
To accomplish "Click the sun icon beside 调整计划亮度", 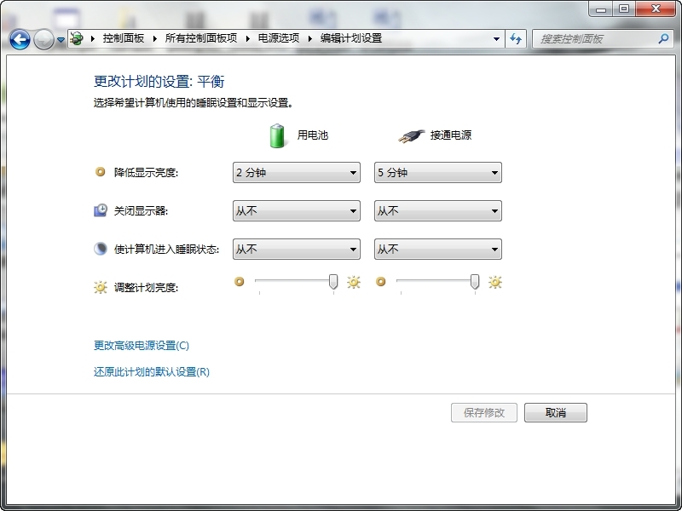I will click(101, 287).
